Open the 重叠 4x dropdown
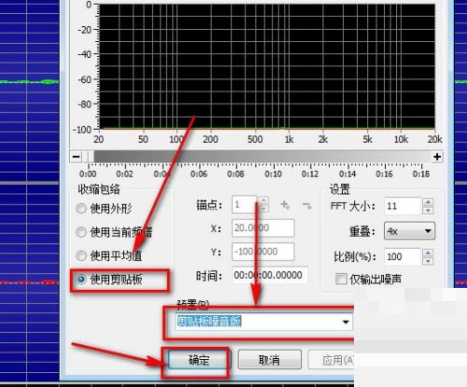Viewport: 467px width, 387px height. 409,231
